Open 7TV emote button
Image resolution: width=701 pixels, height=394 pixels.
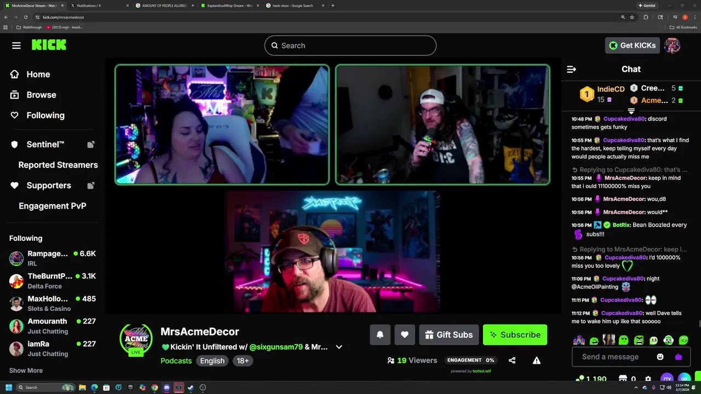pyautogui.click(x=666, y=378)
